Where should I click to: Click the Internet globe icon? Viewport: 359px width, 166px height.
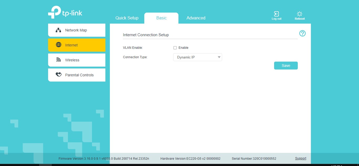(x=59, y=45)
